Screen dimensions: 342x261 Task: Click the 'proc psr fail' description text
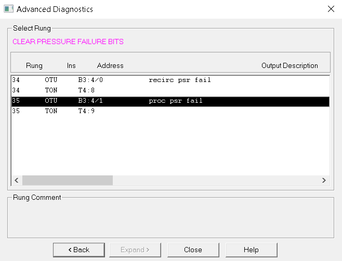(x=176, y=101)
